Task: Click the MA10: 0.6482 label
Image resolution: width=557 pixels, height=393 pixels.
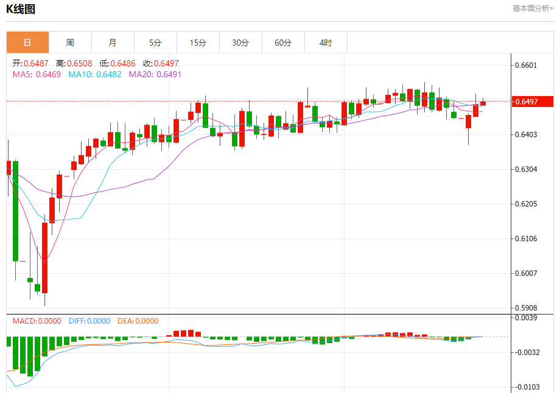Action: click(95, 75)
